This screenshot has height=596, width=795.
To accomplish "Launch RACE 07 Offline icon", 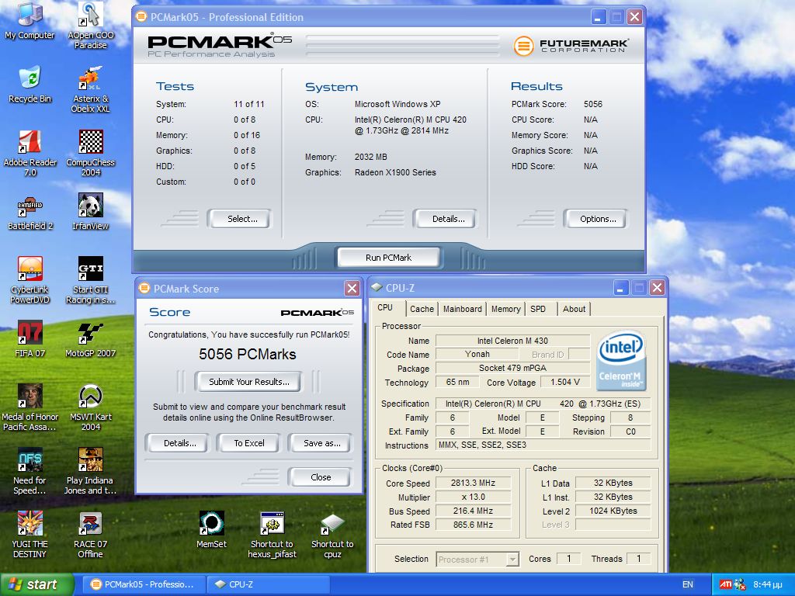I will 90,535.
